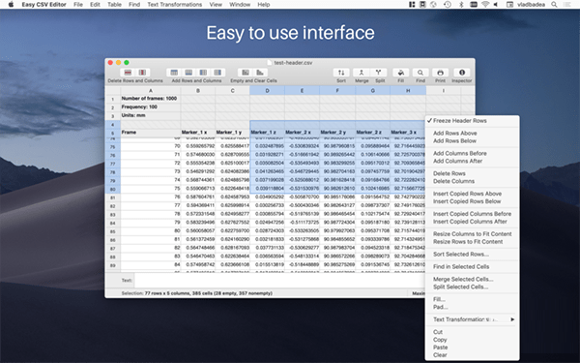Open the Inspector panel icon
The width and height of the screenshot is (580, 363).
point(462,73)
